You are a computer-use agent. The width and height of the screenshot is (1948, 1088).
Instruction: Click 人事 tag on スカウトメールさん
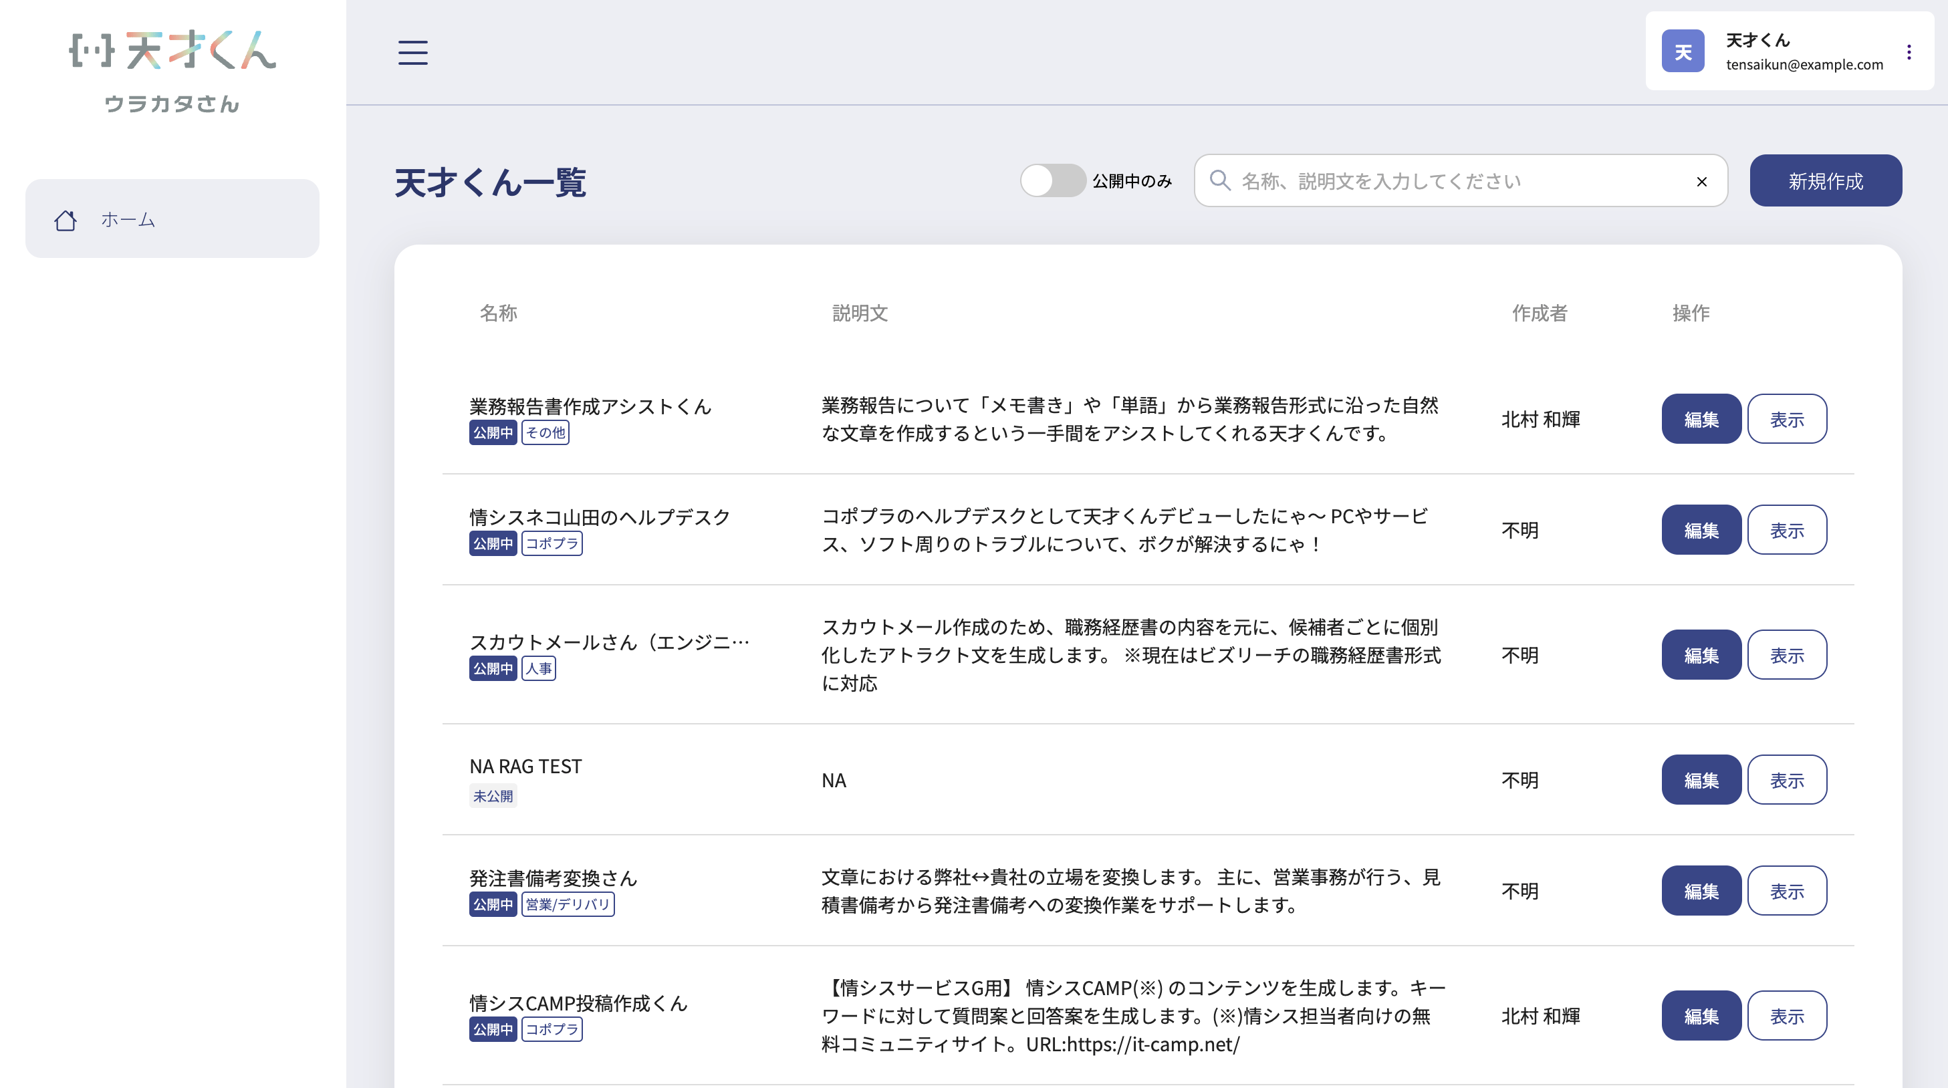[538, 668]
